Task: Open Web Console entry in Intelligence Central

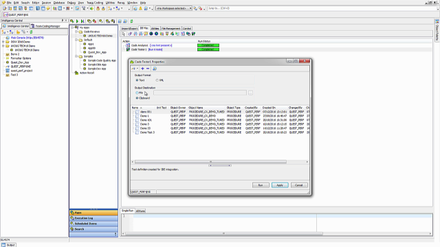Action: (x=27, y=38)
